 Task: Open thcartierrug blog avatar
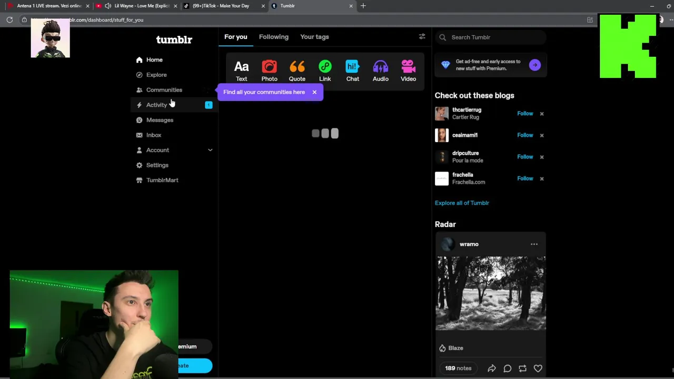(x=442, y=114)
